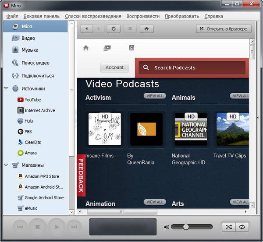263x242 pixels.
Task: Open the Amara source
Action: [30, 153]
